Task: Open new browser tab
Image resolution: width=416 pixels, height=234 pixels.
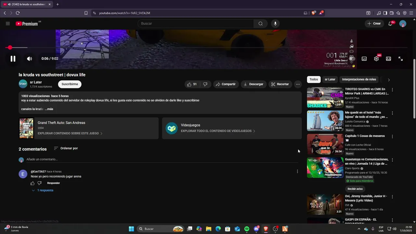Action: click(58, 4)
